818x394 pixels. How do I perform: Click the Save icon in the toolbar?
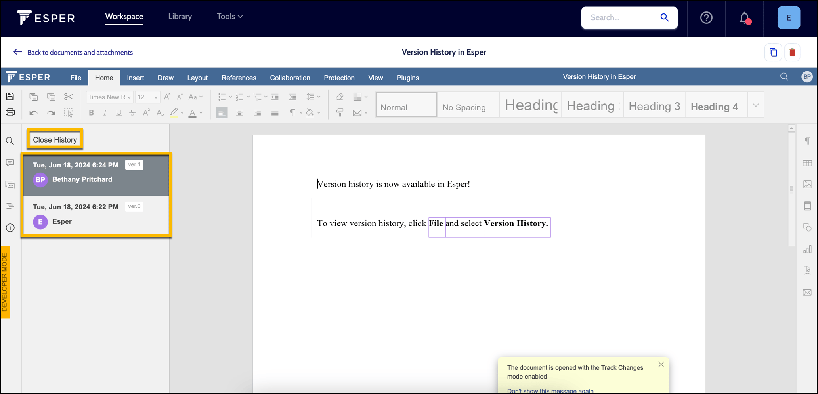click(10, 97)
